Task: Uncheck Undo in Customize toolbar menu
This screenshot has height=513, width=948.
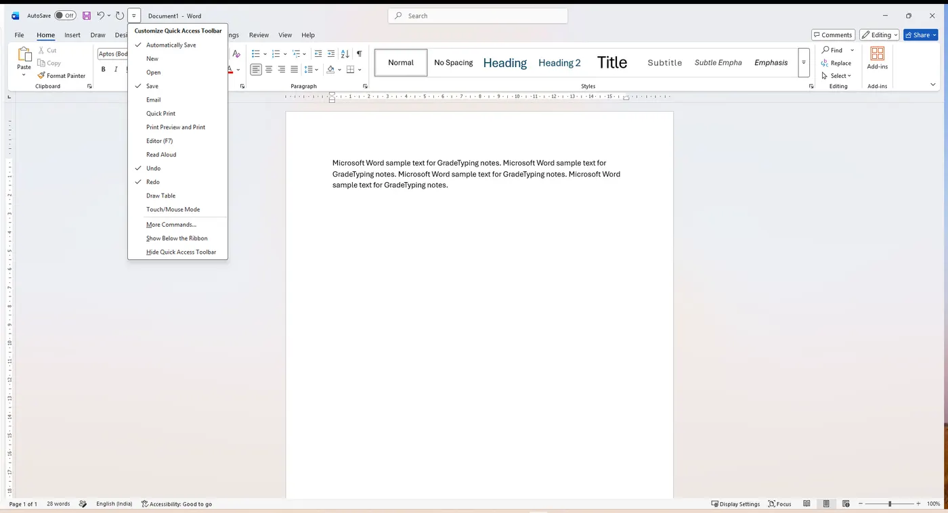Action: (x=177, y=168)
